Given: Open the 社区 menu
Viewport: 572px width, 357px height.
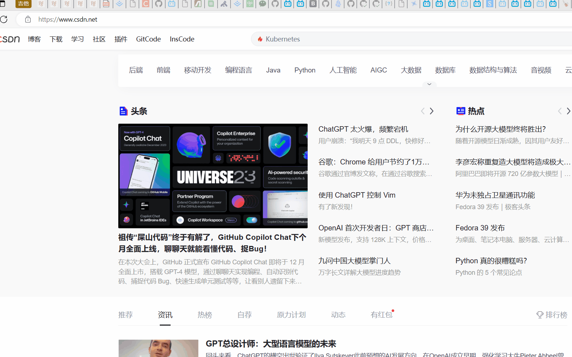Looking at the screenshot, I should [x=99, y=39].
